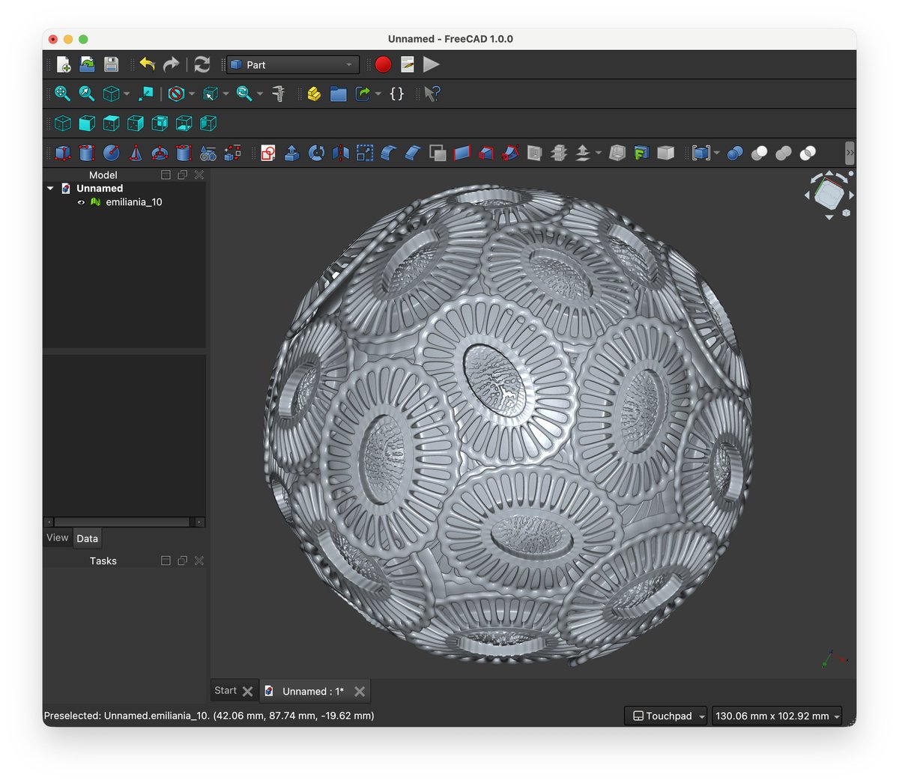Open the Macros dialog
This screenshot has height=783, width=899.
[x=408, y=65]
